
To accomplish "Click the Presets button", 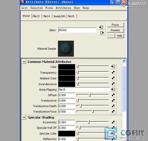I will click(x=115, y=30).
